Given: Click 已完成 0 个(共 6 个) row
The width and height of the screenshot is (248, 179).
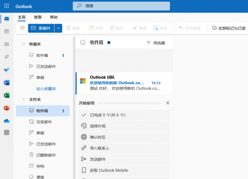Looking at the screenshot, I should 124,115.
